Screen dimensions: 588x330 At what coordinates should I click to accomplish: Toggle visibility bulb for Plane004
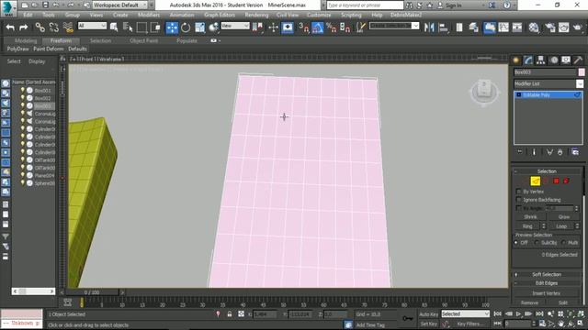click(x=22, y=175)
